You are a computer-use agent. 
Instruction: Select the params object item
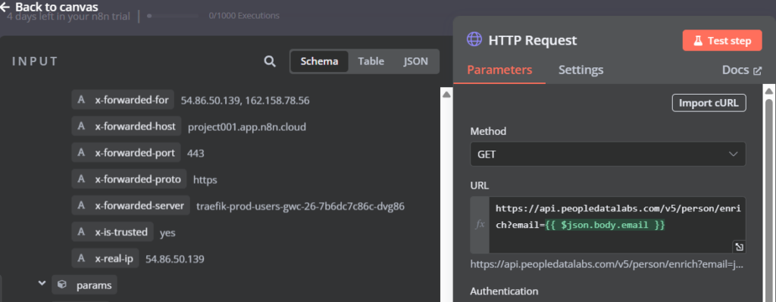click(x=85, y=285)
